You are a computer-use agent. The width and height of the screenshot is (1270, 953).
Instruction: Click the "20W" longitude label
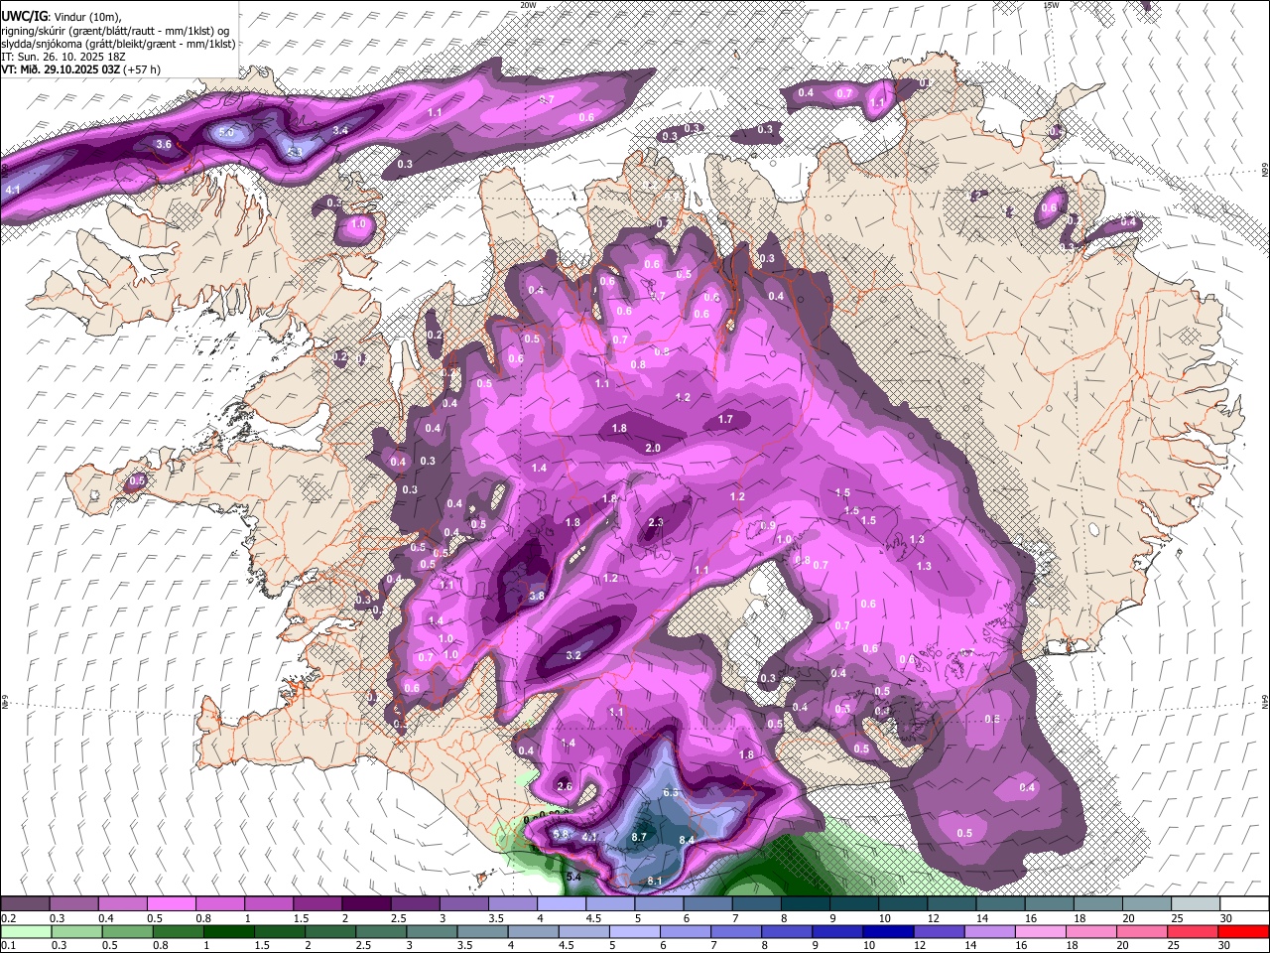528,5
